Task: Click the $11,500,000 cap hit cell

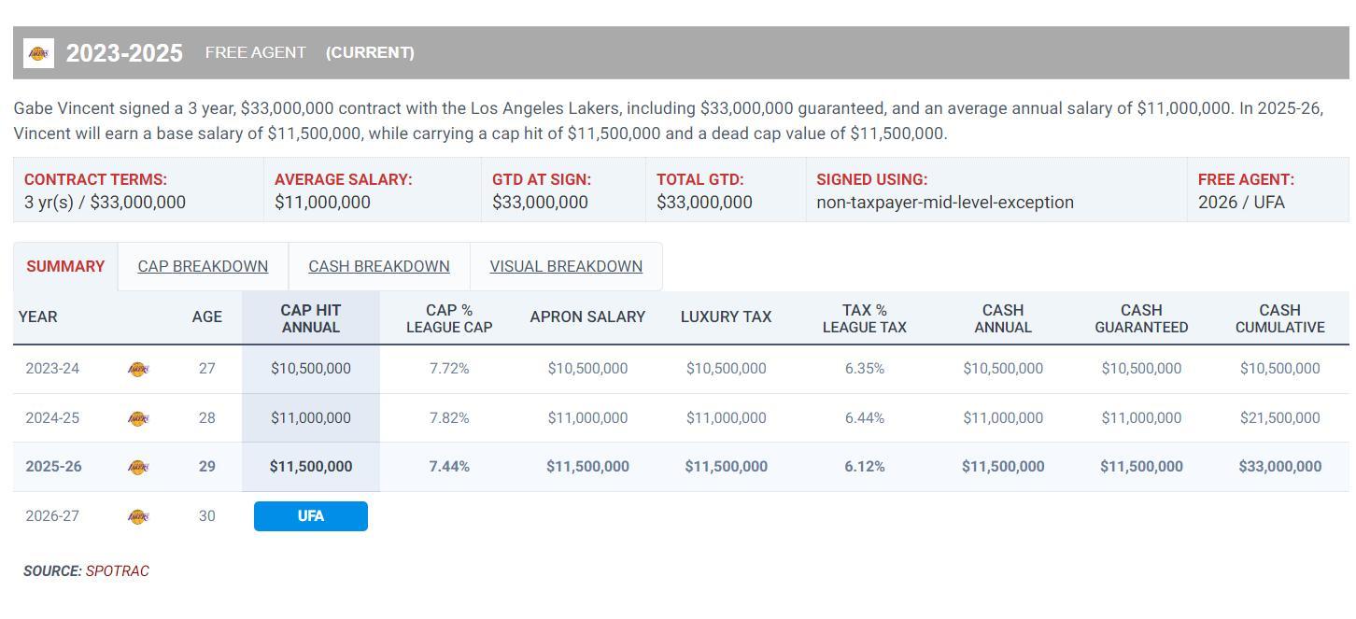Action: click(311, 467)
